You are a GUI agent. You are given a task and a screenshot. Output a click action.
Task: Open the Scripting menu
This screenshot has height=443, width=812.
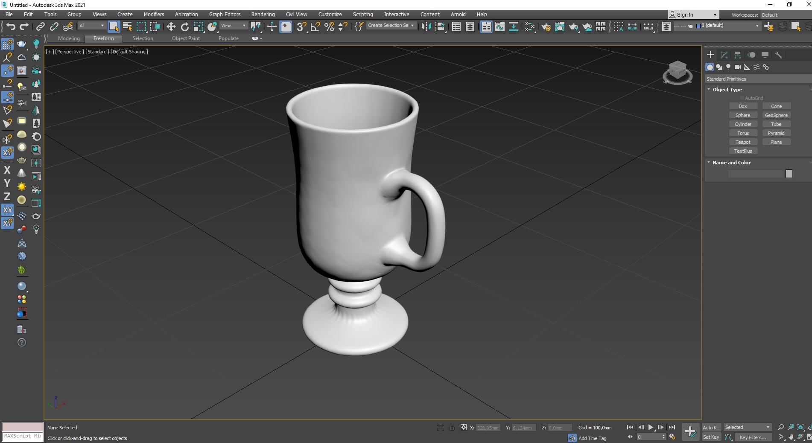click(363, 15)
